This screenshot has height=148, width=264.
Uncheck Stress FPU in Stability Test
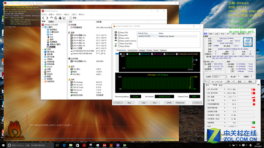[x=119, y=35]
